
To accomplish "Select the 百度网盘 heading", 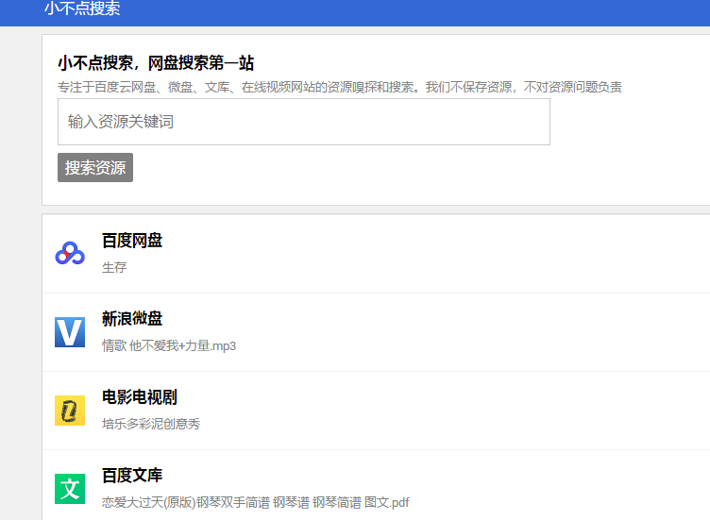I will 132,241.
